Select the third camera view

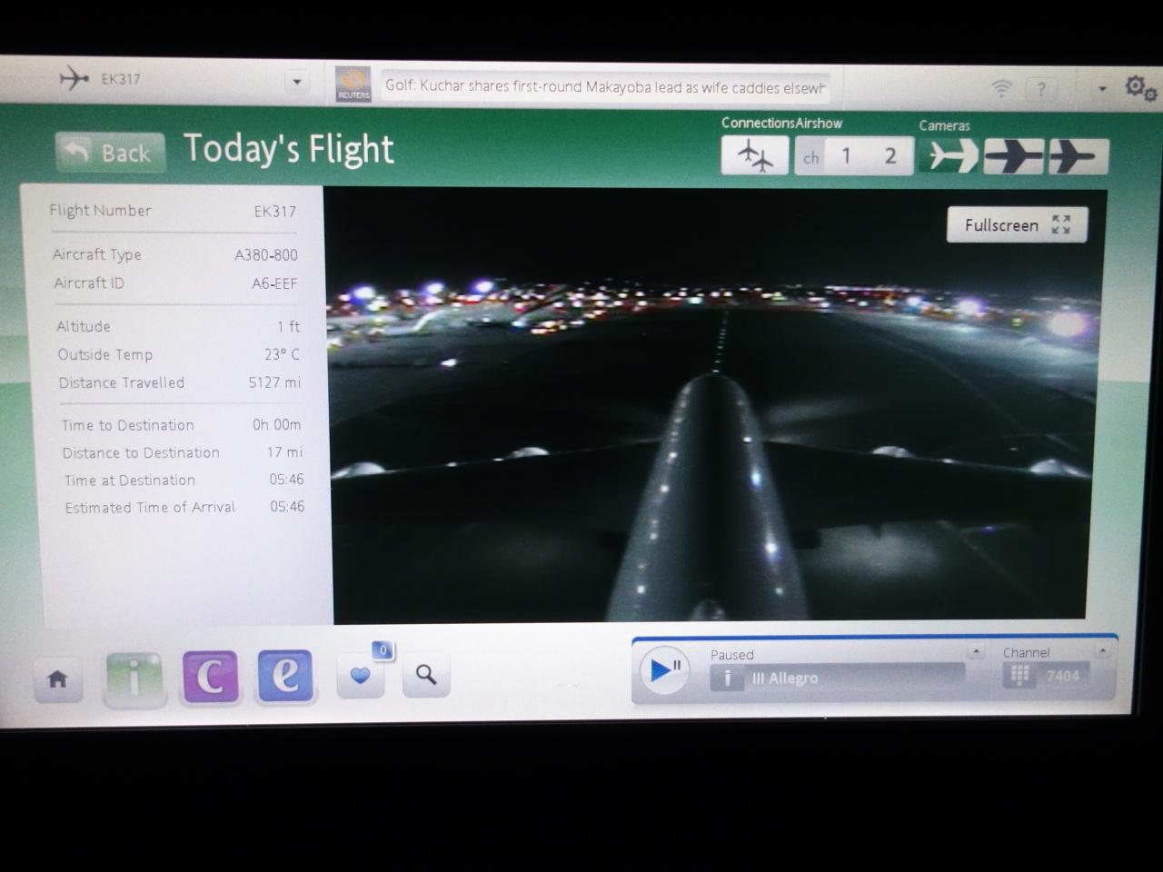(1078, 156)
